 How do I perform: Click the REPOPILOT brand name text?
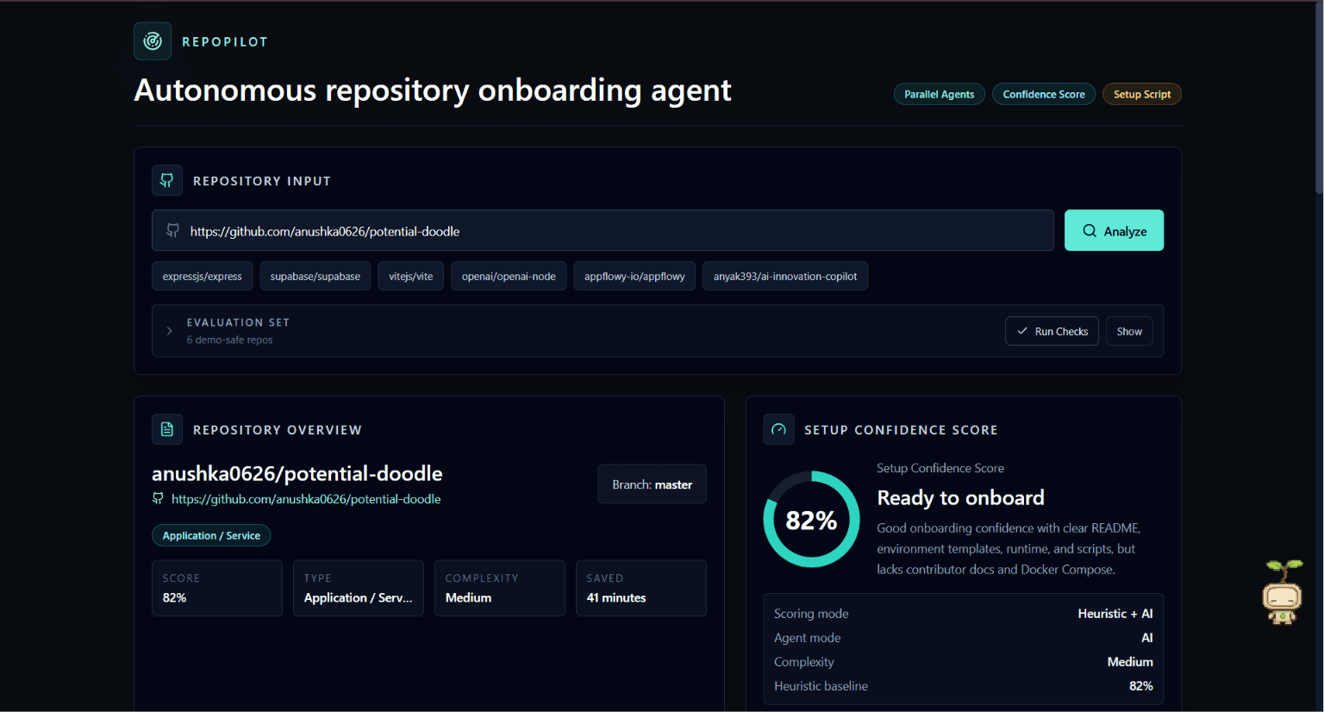pyautogui.click(x=225, y=41)
